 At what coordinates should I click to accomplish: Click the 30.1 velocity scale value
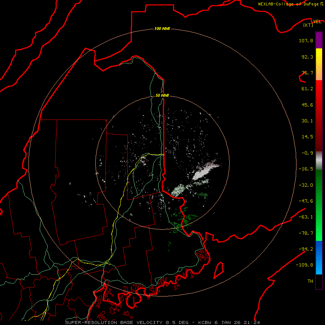point(307,121)
